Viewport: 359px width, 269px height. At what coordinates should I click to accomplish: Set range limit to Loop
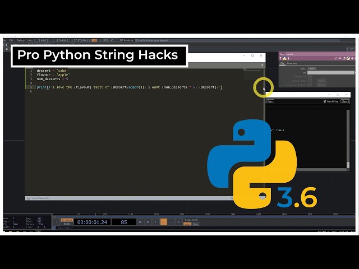pos(187,224)
